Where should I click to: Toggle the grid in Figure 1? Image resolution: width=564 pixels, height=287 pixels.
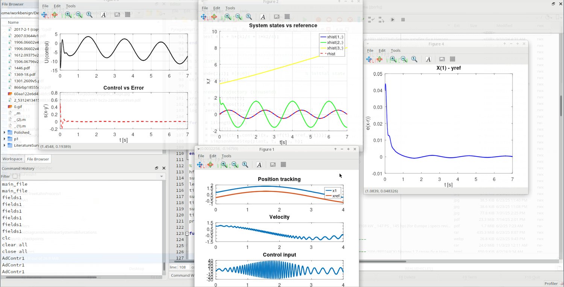click(x=284, y=164)
